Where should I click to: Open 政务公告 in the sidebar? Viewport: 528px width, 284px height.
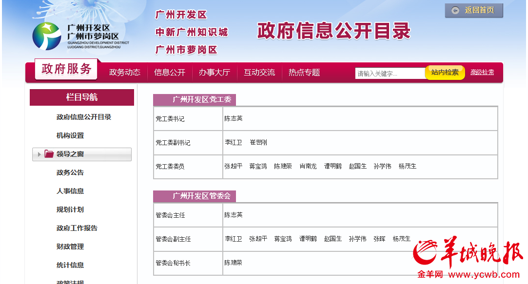[x=70, y=172]
